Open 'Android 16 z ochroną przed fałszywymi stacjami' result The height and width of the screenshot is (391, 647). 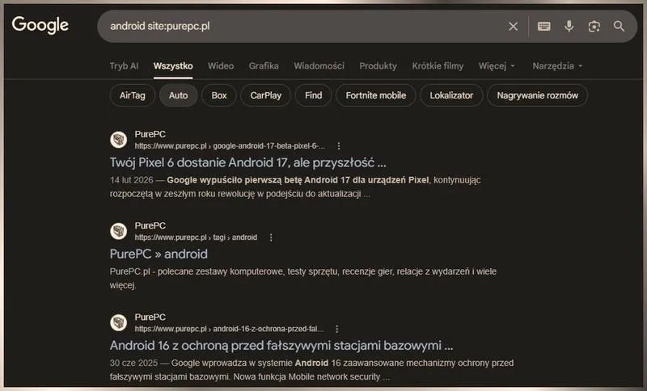coord(281,346)
